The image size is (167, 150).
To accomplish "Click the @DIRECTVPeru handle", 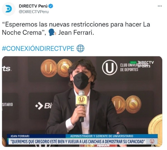I will [x=34, y=12].
